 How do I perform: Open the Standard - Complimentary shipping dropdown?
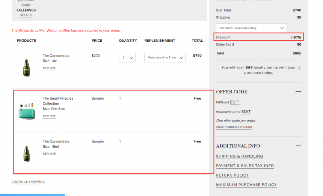(251, 28)
